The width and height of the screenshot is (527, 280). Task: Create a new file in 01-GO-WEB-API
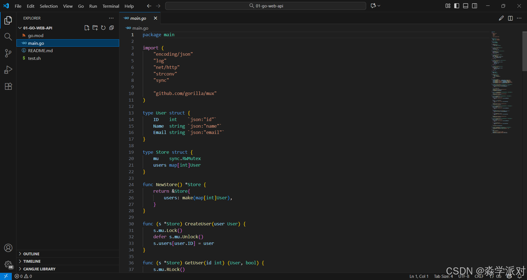(x=87, y=28)
